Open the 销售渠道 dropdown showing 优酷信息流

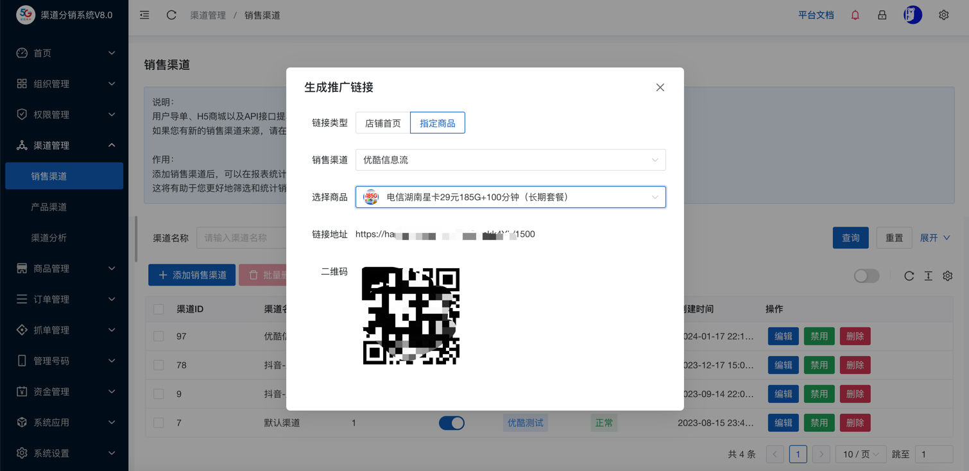coord(510,160)
